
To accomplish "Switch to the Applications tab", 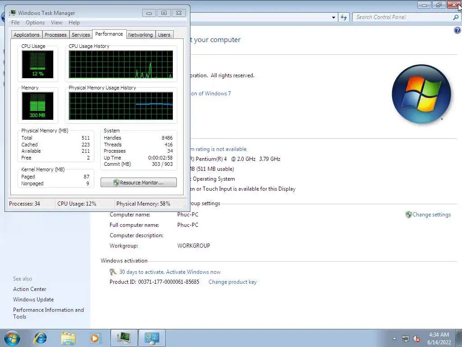I will click(27, 35).
